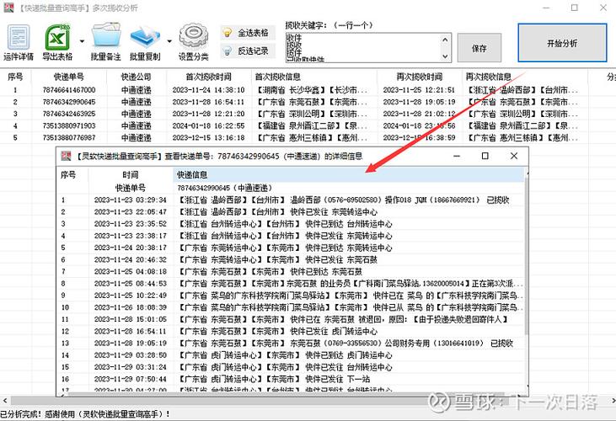
Task: Select tracking number 73513880776987 row
Action: click(69, 138)
